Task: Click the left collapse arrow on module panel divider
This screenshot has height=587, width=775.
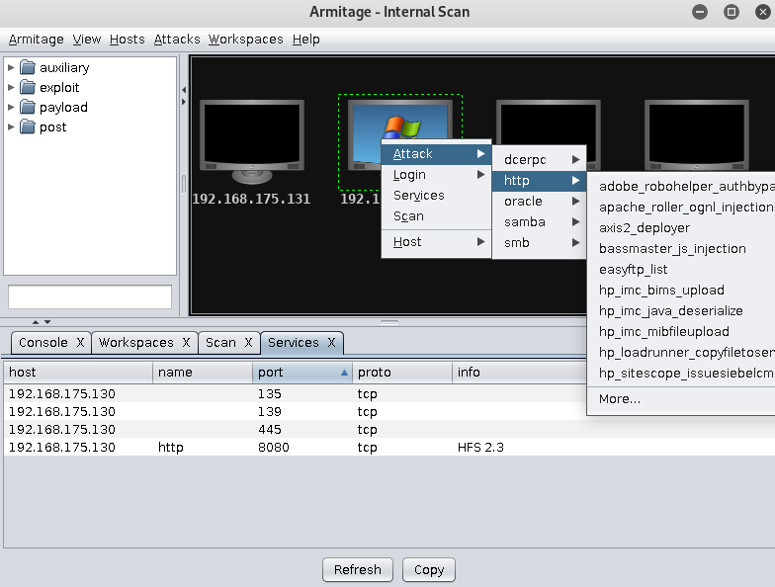Action: (184, 90)
